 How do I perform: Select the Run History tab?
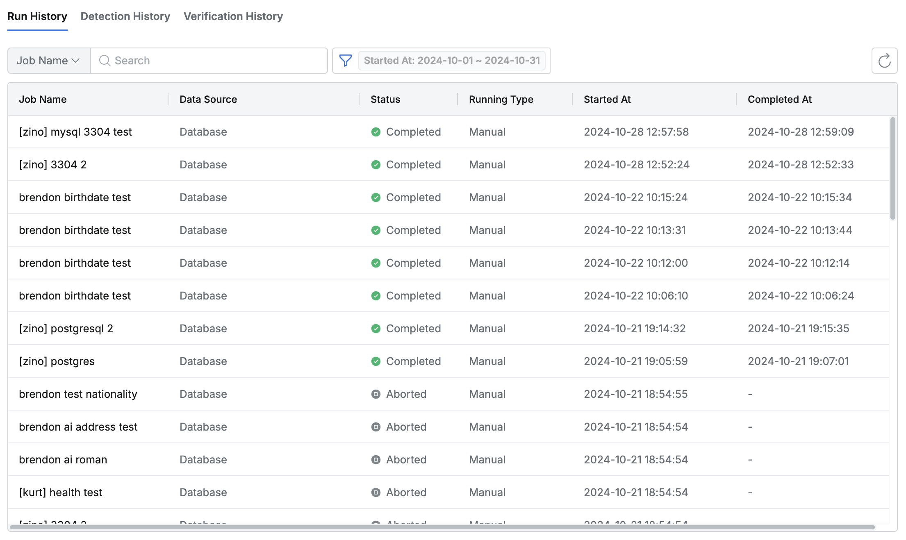(x=37, y=16)
